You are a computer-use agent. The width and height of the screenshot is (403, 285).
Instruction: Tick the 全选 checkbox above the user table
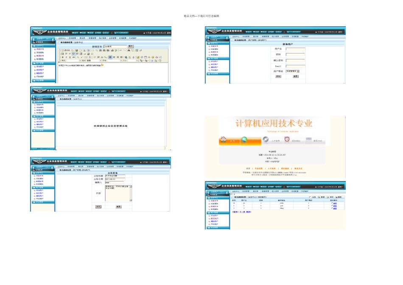tap(310, 197)
